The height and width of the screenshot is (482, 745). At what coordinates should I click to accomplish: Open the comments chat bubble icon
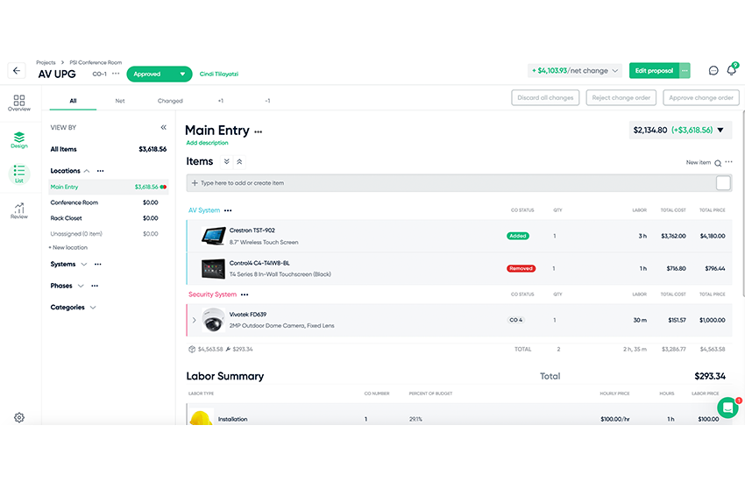click(x=713, y=70)
